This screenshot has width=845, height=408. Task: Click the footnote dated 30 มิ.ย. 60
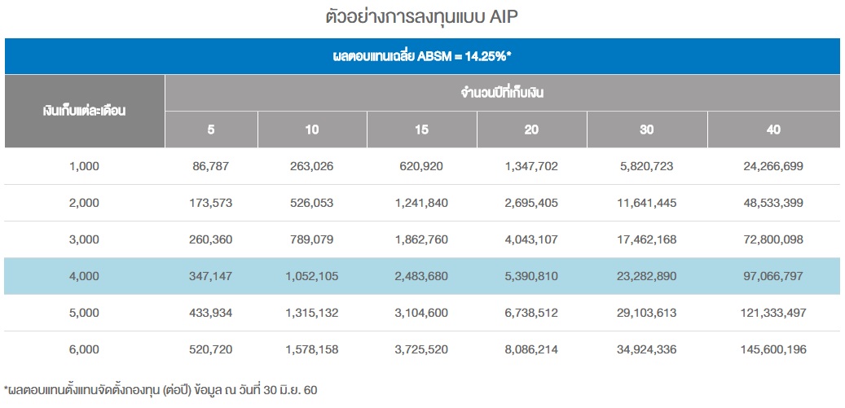161,390
